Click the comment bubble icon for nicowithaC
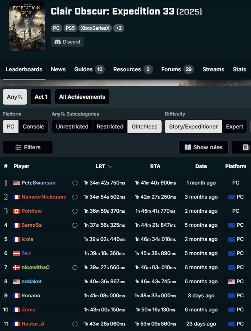251x331 pixels. coord(75,268)
